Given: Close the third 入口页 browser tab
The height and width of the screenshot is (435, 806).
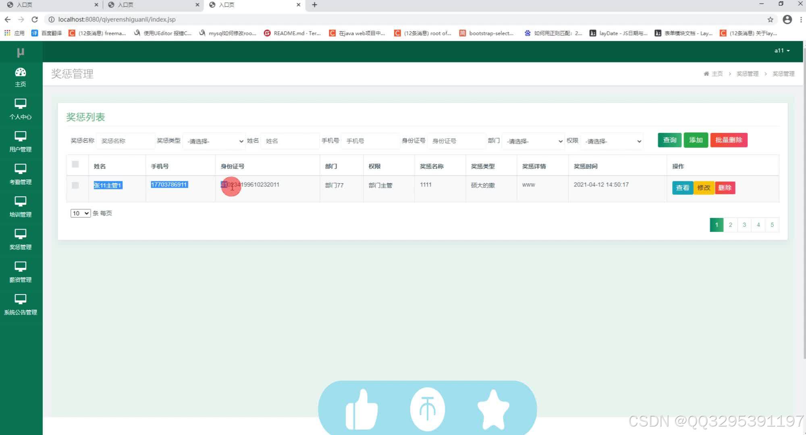Looking at the screenshot, I should click(298, 5).
